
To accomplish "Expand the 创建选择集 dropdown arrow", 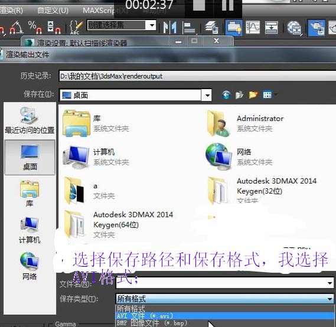I will pyautogui.click(x=152, y=25).
